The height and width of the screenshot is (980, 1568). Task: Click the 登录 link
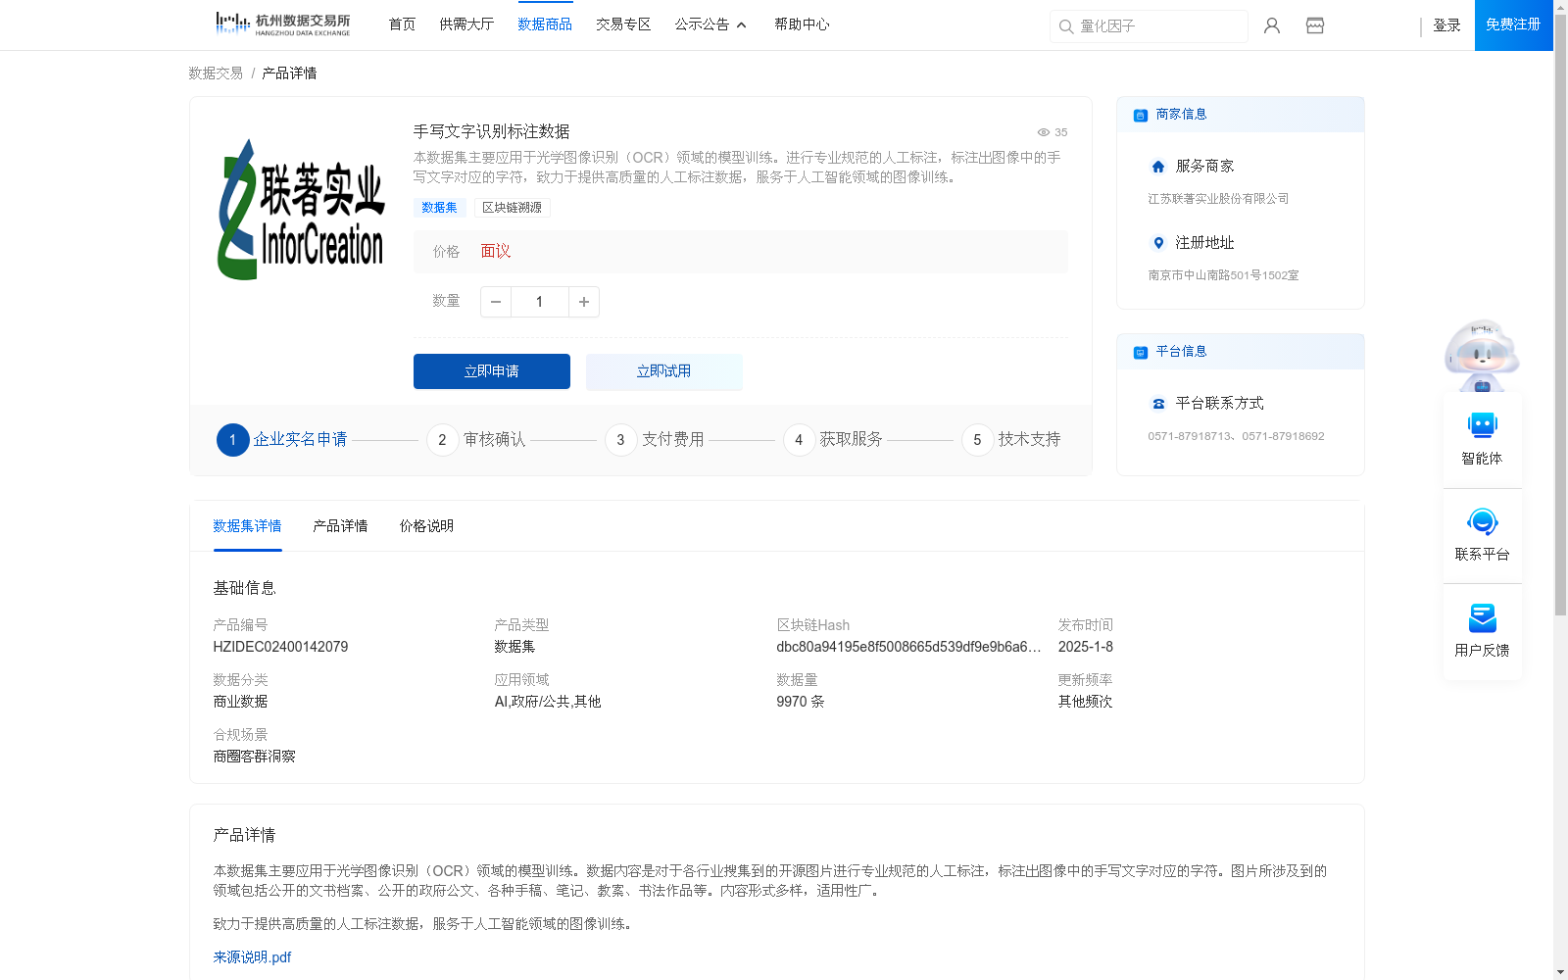1446,25
